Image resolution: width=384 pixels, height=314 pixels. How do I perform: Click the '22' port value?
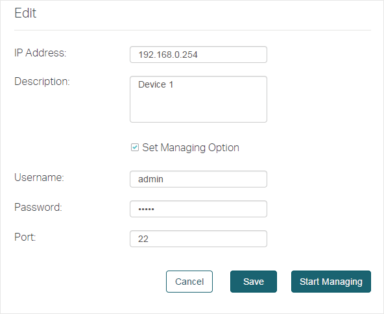(x=143, y=239)
